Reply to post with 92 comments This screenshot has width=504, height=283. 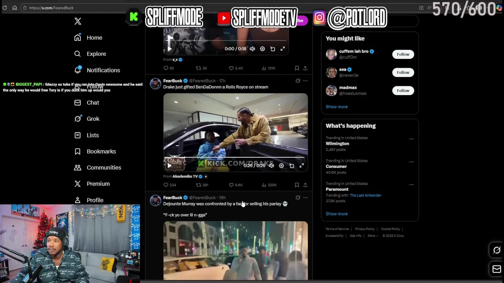point(169,68)
